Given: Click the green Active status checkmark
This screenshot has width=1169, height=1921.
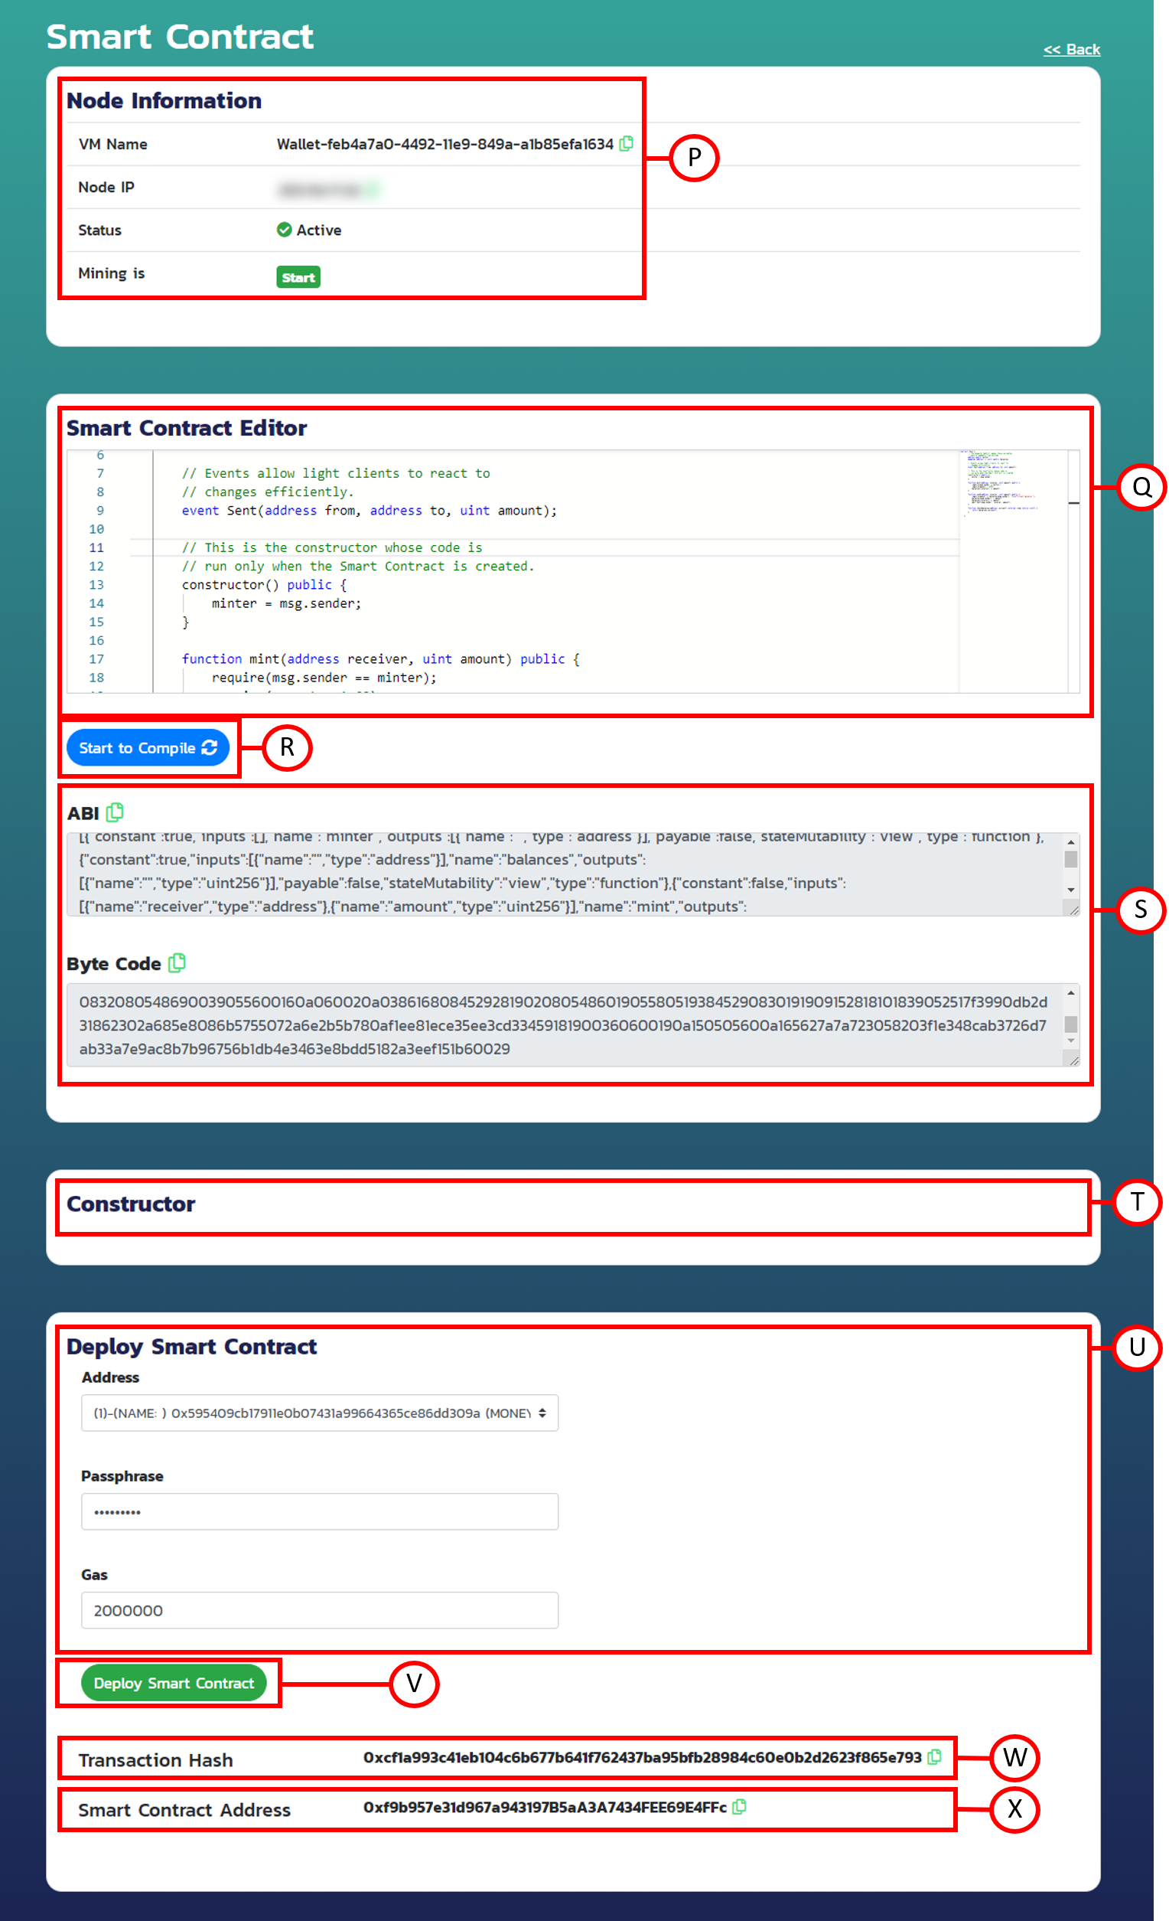Looking at the screenshot, I should coord(285,229).
